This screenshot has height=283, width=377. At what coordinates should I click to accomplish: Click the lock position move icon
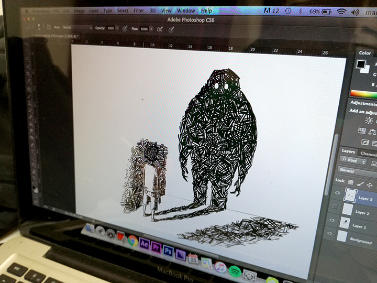(370, 185)
